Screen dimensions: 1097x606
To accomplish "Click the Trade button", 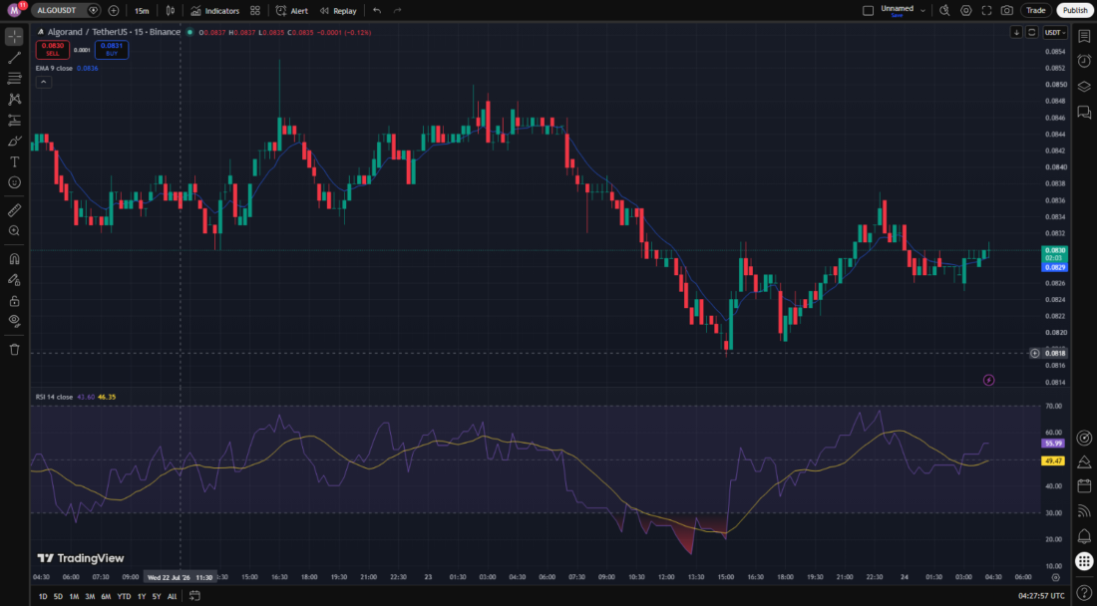I will [1036, 11].
